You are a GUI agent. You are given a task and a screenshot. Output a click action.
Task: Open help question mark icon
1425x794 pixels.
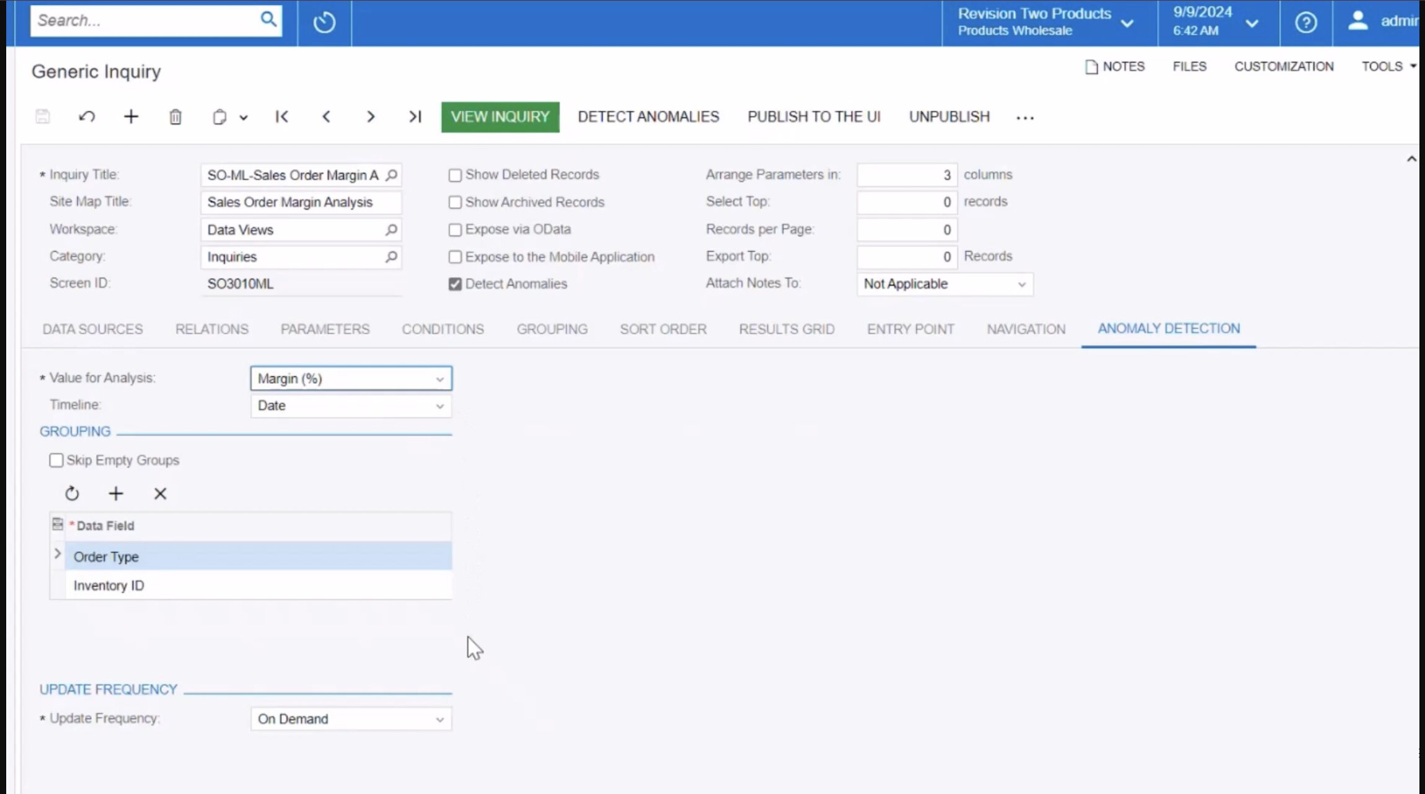pyautogui.click(x=1305, y=22)
